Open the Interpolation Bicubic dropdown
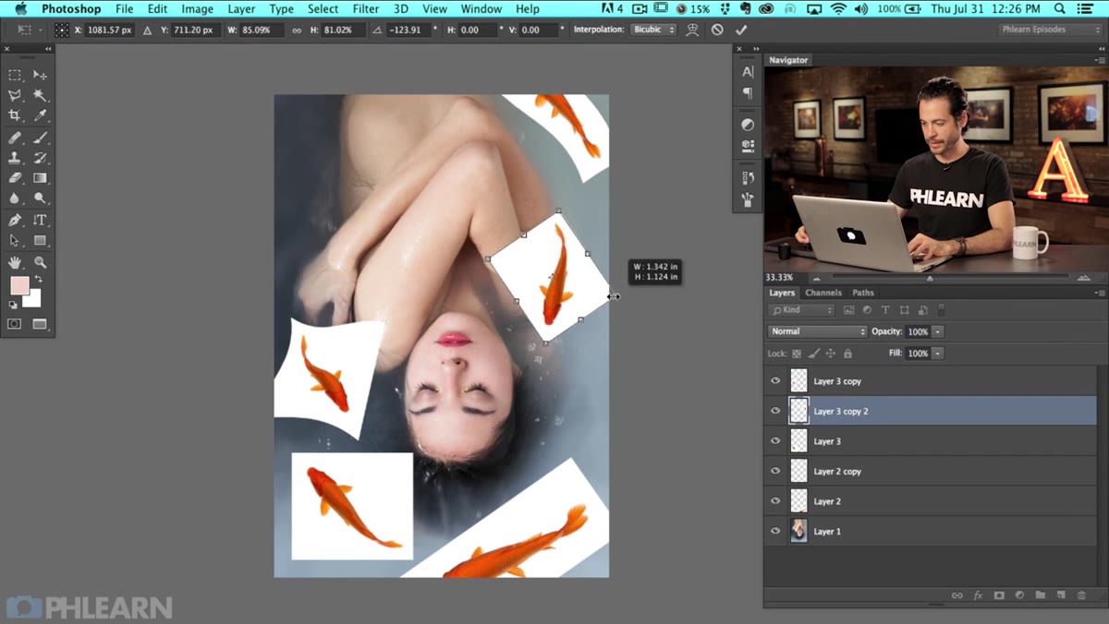This screenshot has height=624, width=1109. 653,30
